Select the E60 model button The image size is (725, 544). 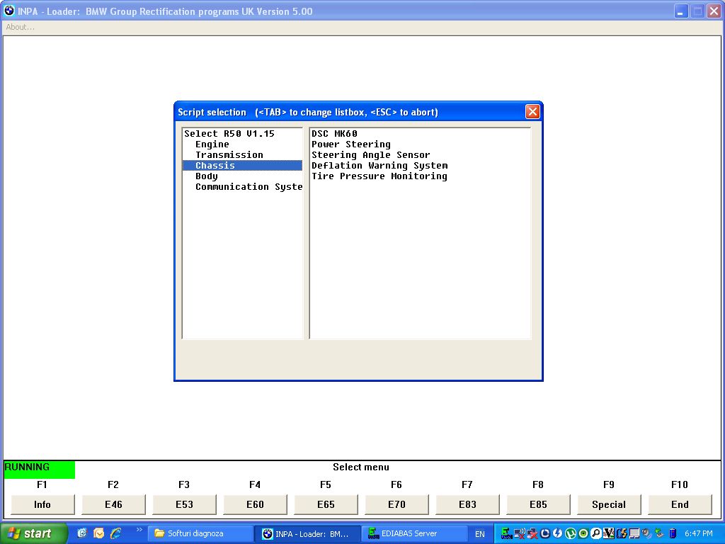(x=255, y=504)
